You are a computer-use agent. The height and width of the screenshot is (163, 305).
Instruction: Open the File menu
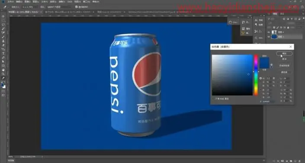[10, 2]
